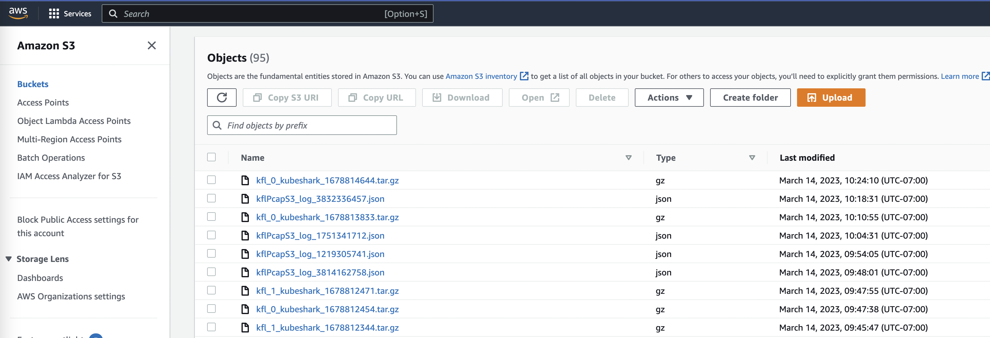Go to Batch Operations in sidebar
Viewport: 990px width, 338px height.
point(51,158)
